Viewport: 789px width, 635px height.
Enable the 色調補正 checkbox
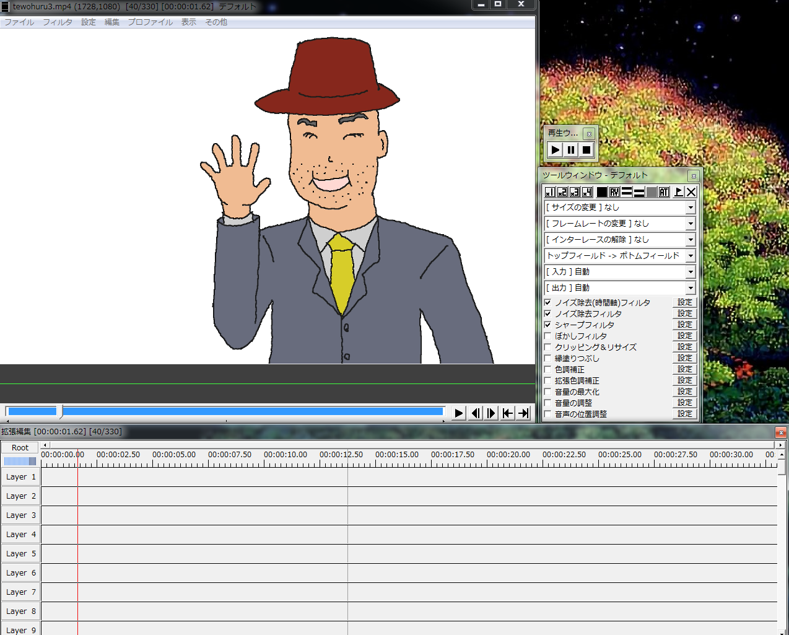point(547,369)
